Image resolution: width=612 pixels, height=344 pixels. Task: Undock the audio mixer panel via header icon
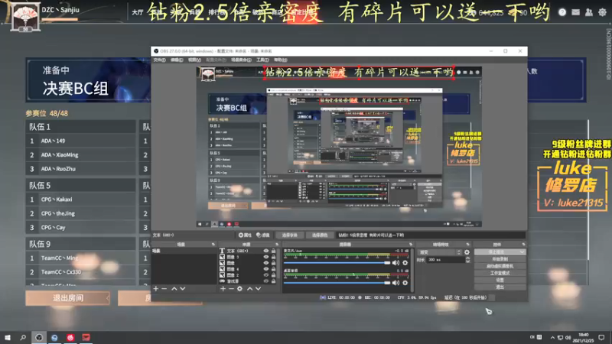411,245
